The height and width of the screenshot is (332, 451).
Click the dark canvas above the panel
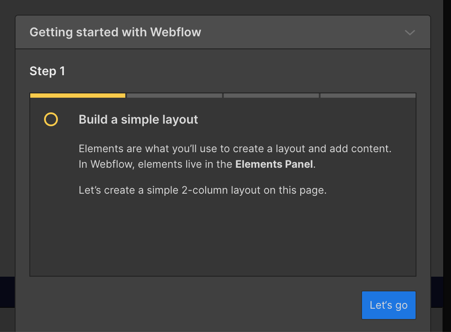tap(216, 7)
